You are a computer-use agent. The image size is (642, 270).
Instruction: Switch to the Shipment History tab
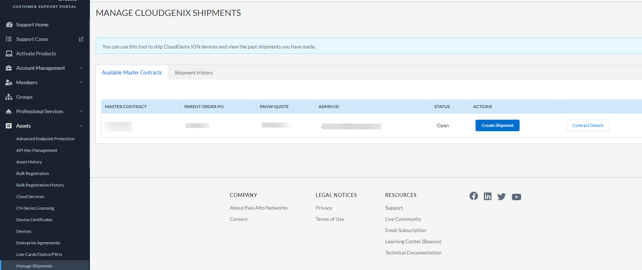pyautogui.click(x=194, y=73)
